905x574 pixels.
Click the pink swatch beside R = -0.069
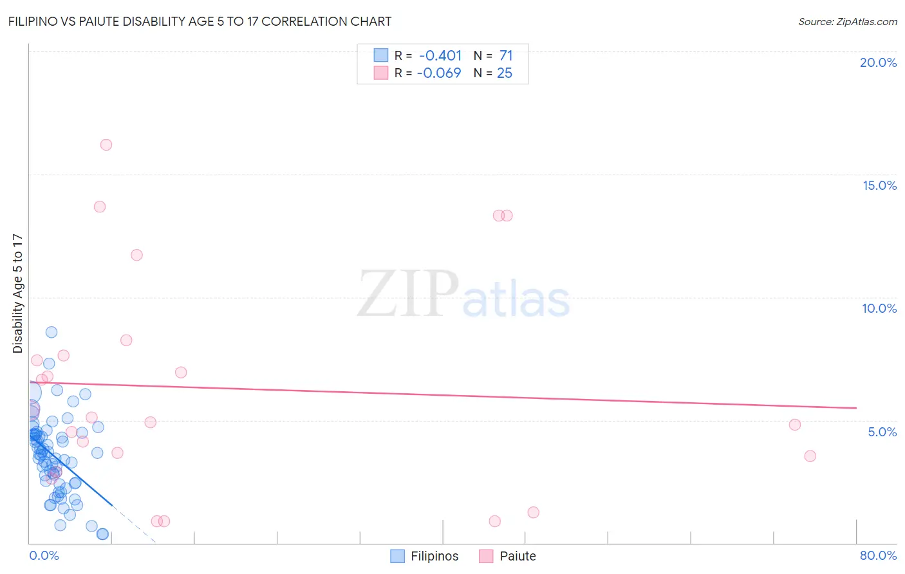(381, 73)
